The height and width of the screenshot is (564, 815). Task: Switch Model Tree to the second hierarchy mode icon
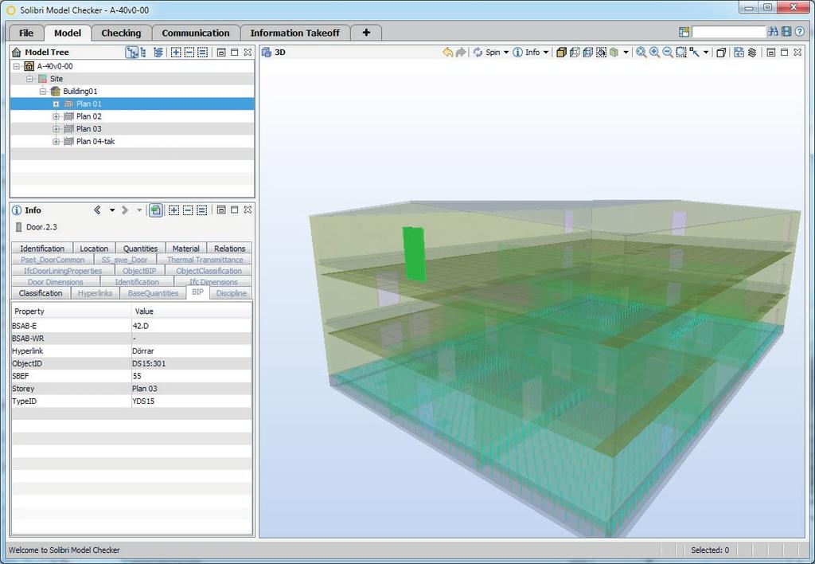click(x=143, y=52)
